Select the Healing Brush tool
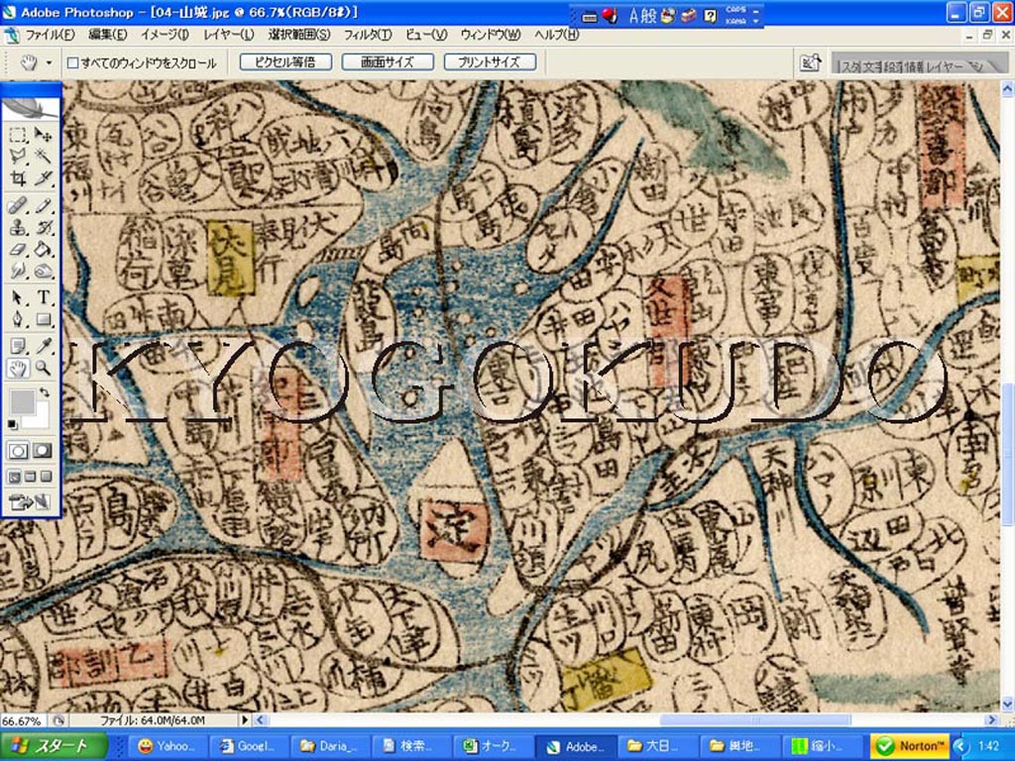 pyautogui.click(x=18, y=206)
